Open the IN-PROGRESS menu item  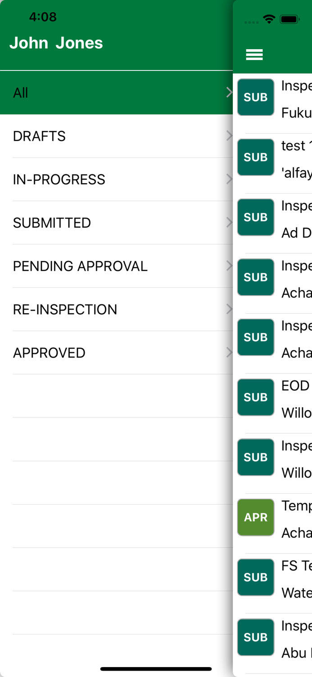coord(90,179)
